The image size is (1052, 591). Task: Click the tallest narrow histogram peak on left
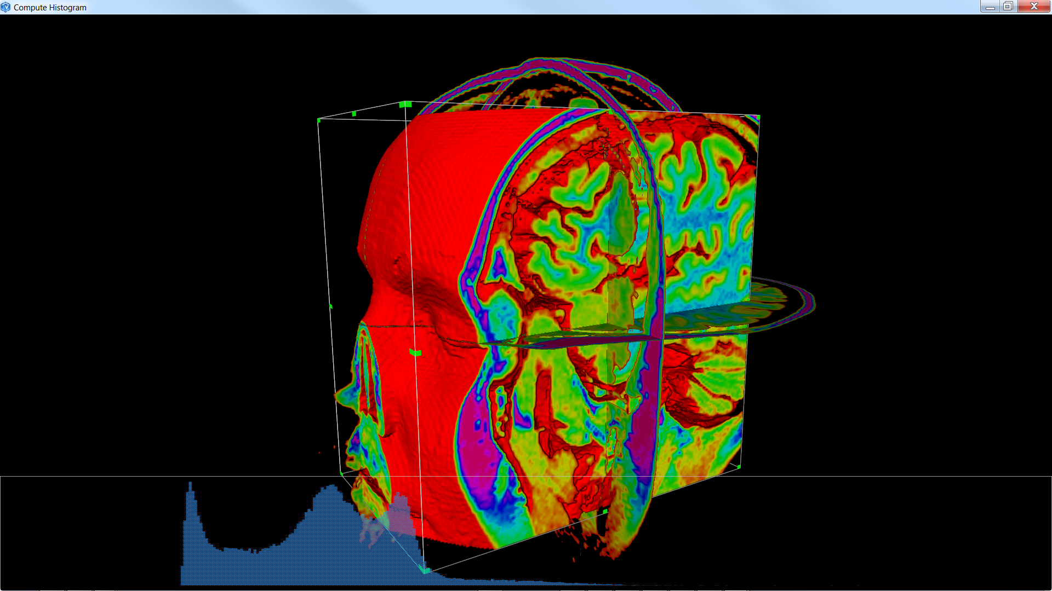click(190, 493)
